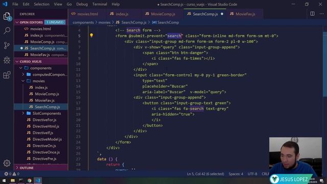Click the VS Code logo in title bar
The height and width of the screenshot is (184, 327).
click(x=5, y=4)
